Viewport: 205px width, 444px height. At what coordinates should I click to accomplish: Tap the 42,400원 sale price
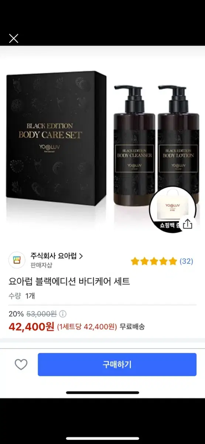pyautogui.click(x=31, y=327)
